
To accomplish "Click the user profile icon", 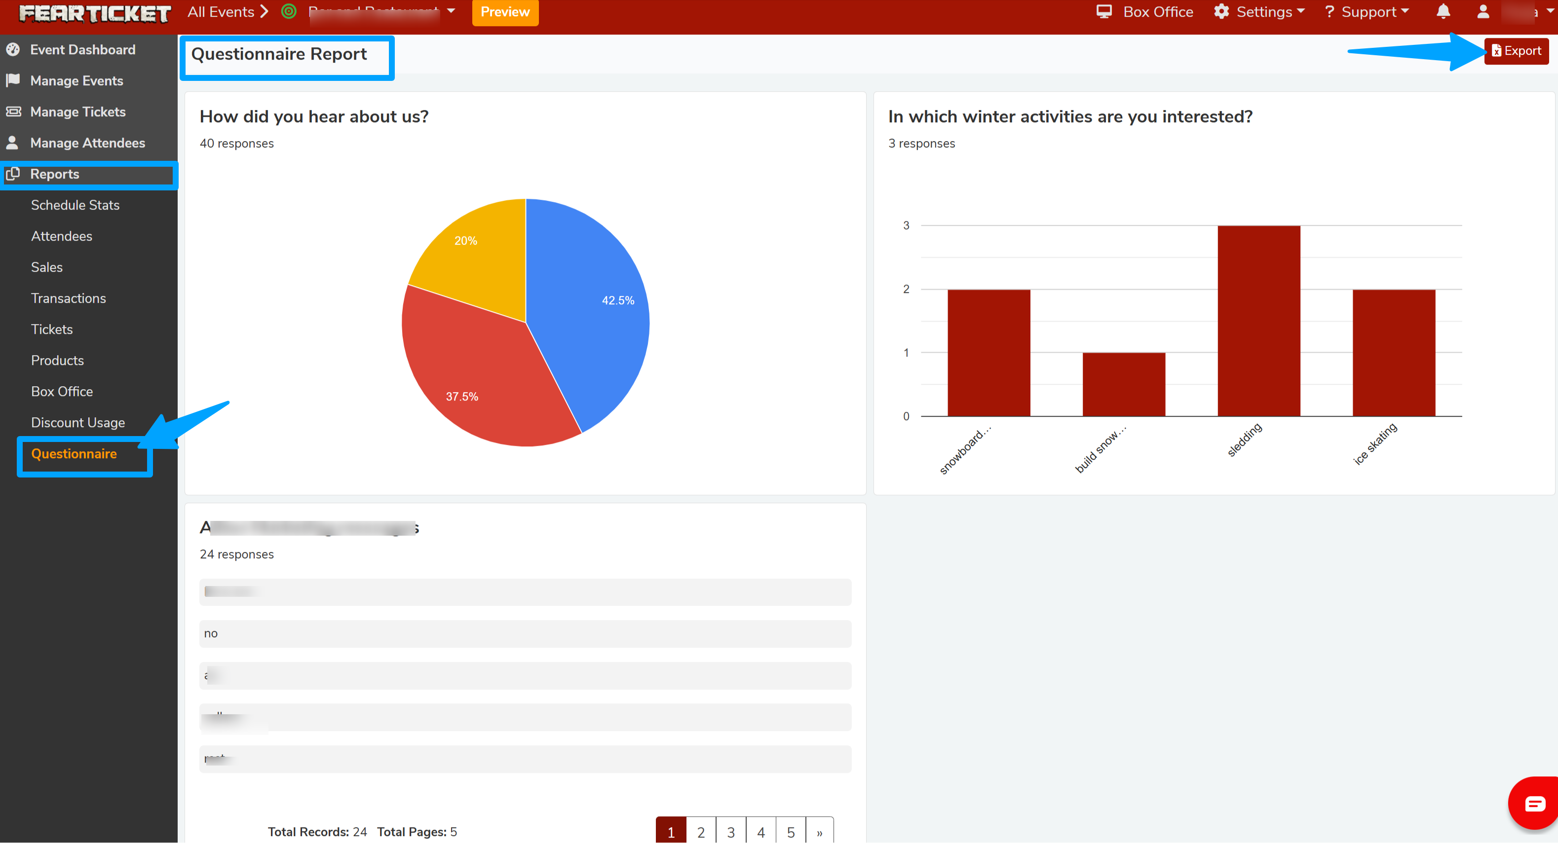I will point(1483,11).
